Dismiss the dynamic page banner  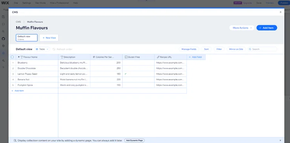tap(280, 140)
